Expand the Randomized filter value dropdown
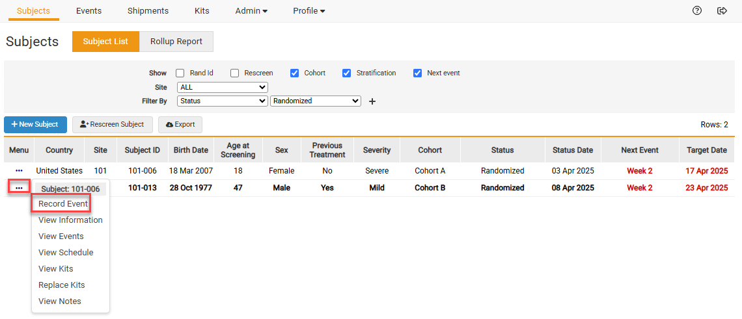 coord(315,101)
